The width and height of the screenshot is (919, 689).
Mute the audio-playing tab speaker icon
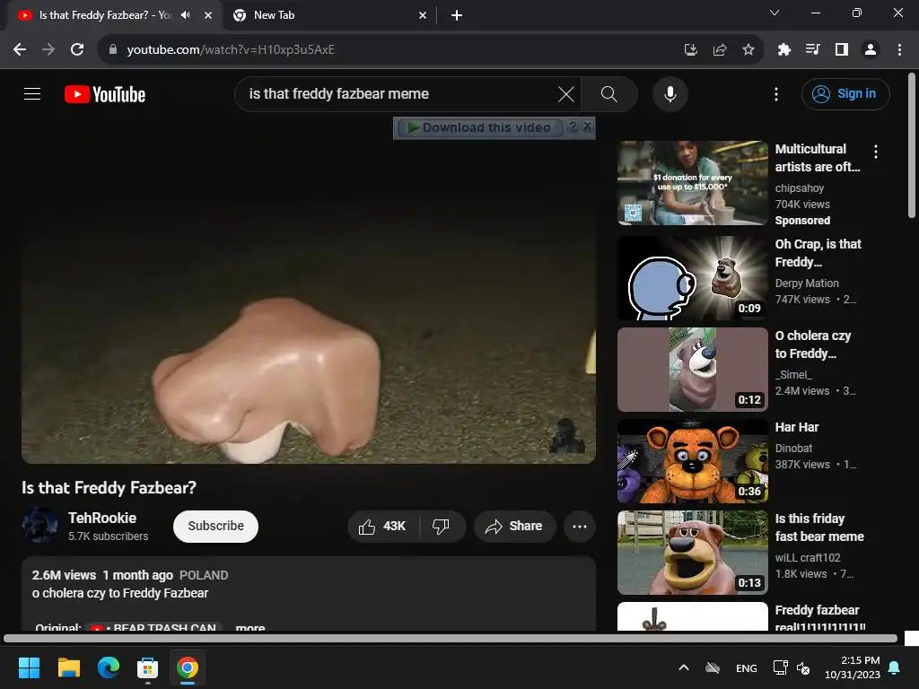(186, 15)
